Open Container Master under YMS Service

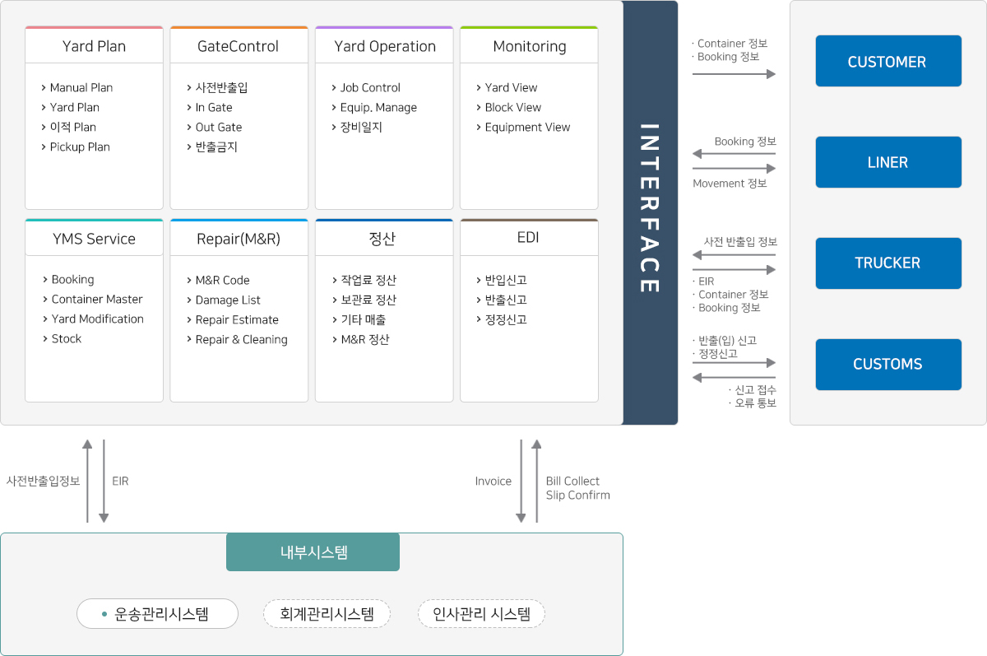point(96,299)
